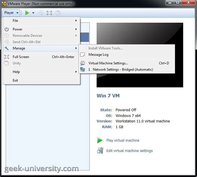The width and height of the screenshot is (197, 177).
Task: Expand the Removable Devices submenu arrow
Action: (76, 36)
